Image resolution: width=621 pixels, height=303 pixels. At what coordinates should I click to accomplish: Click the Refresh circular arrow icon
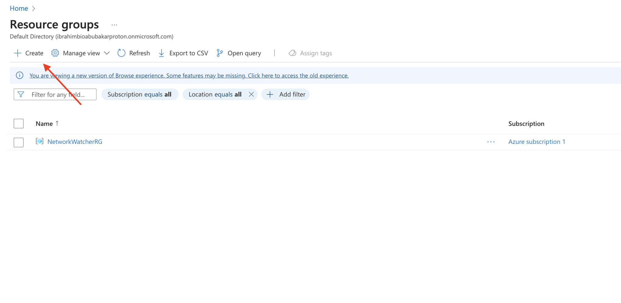pyautogui.click(x=121, y=53)
